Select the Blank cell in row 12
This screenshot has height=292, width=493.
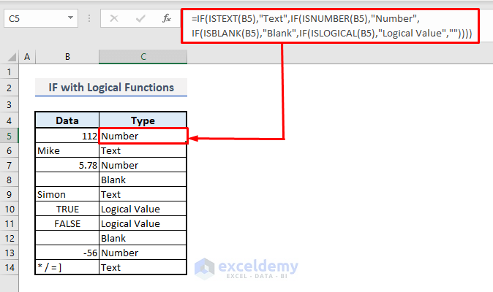[x=143, y=239]
